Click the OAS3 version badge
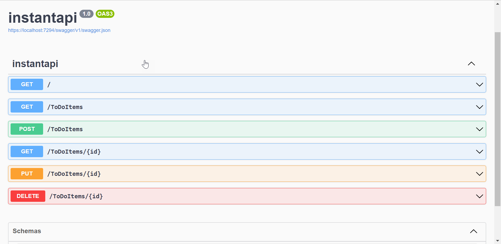 click(105, 14)
